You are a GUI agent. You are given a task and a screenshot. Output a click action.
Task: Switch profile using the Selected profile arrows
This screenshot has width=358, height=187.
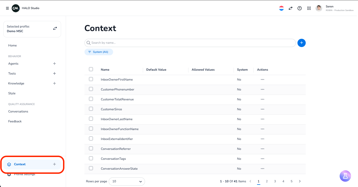[55, 28]
